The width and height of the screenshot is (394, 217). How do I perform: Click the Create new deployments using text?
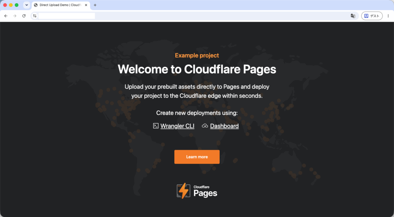197,113
